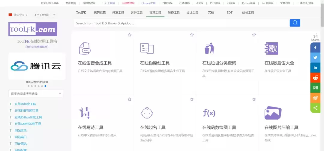Click the blue search magnifier button
Viewport: 324px width, 151px height.
pyautogui.click(x=295, y=23)
